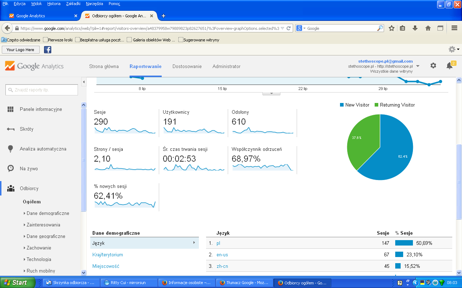Bookmark this page with the star icon
The width and height of the screenshot is (462, 288).
[392, 28]
